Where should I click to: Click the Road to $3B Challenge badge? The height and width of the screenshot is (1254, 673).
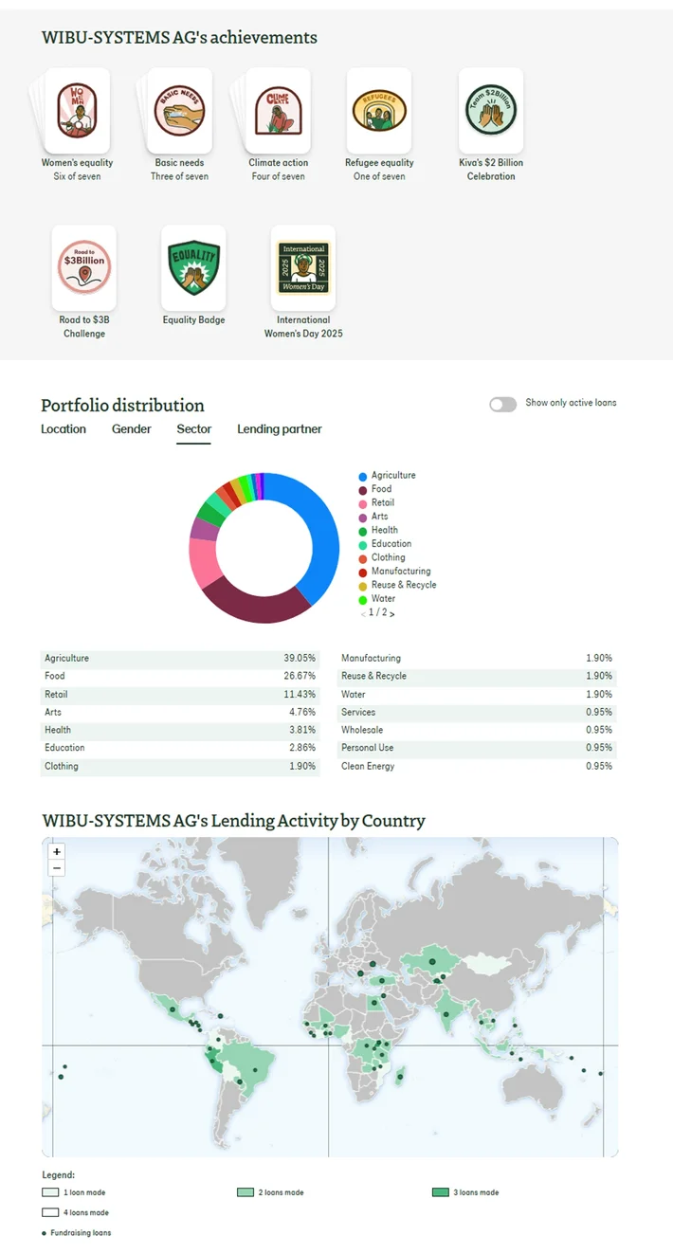click(84, 267)
